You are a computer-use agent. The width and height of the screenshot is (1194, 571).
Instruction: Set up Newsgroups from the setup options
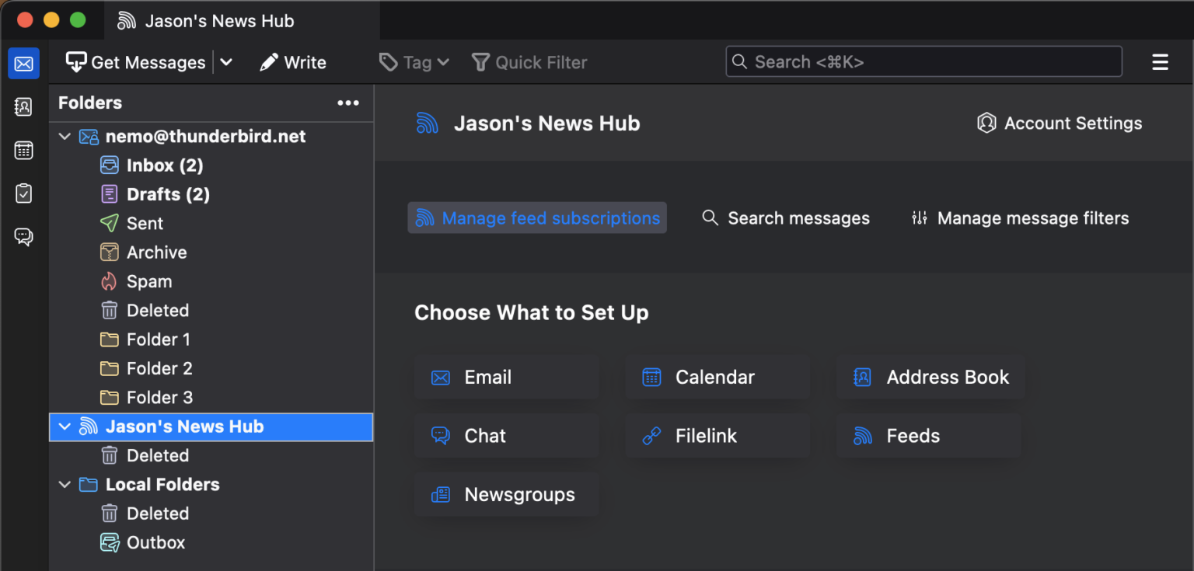click(x=505, y=494)
